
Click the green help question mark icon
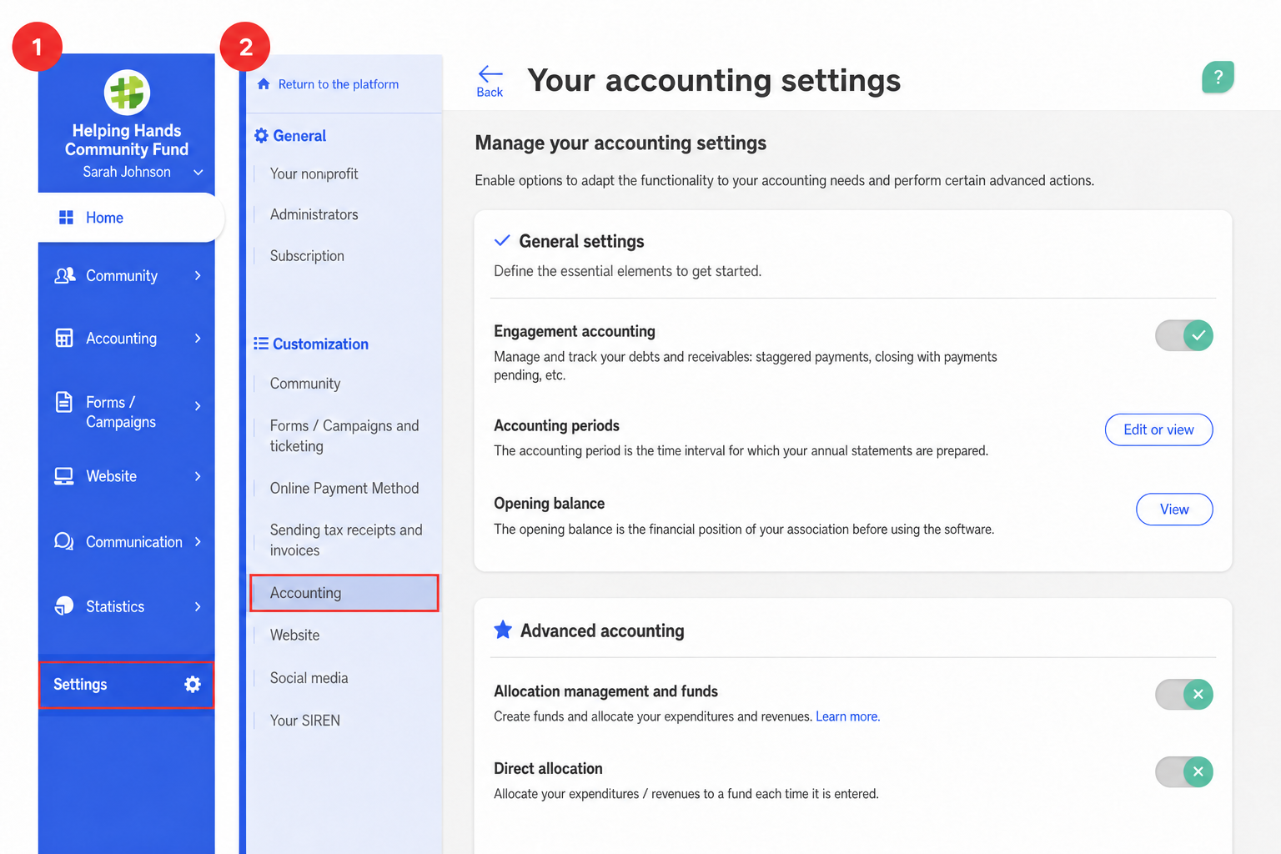1218,78
